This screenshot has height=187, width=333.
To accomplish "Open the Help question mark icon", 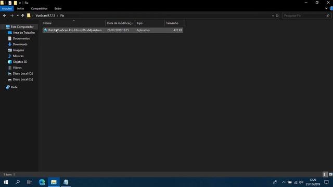I will click(331, 8).
